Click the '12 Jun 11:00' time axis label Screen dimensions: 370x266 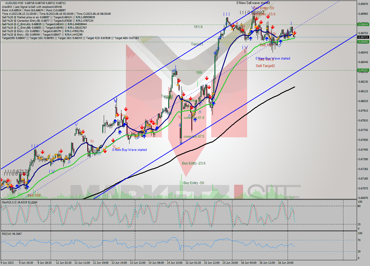click(82, 263)
